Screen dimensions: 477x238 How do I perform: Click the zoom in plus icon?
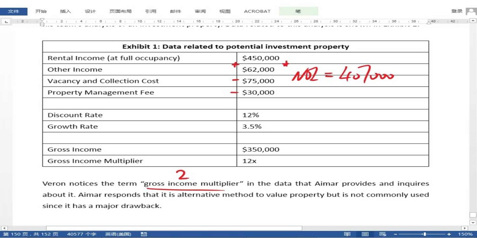point(449,234)
